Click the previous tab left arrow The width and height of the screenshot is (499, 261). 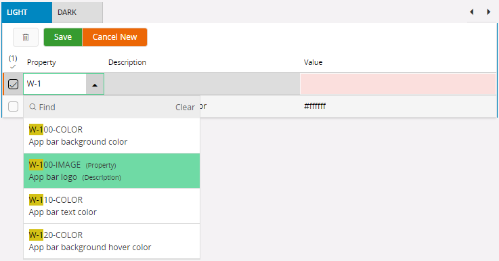(472, 12)
